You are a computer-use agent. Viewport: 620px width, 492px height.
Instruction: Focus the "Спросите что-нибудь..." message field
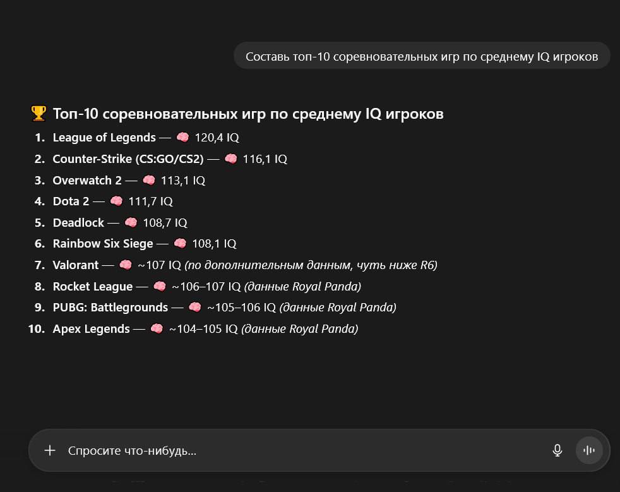[303, 450]
